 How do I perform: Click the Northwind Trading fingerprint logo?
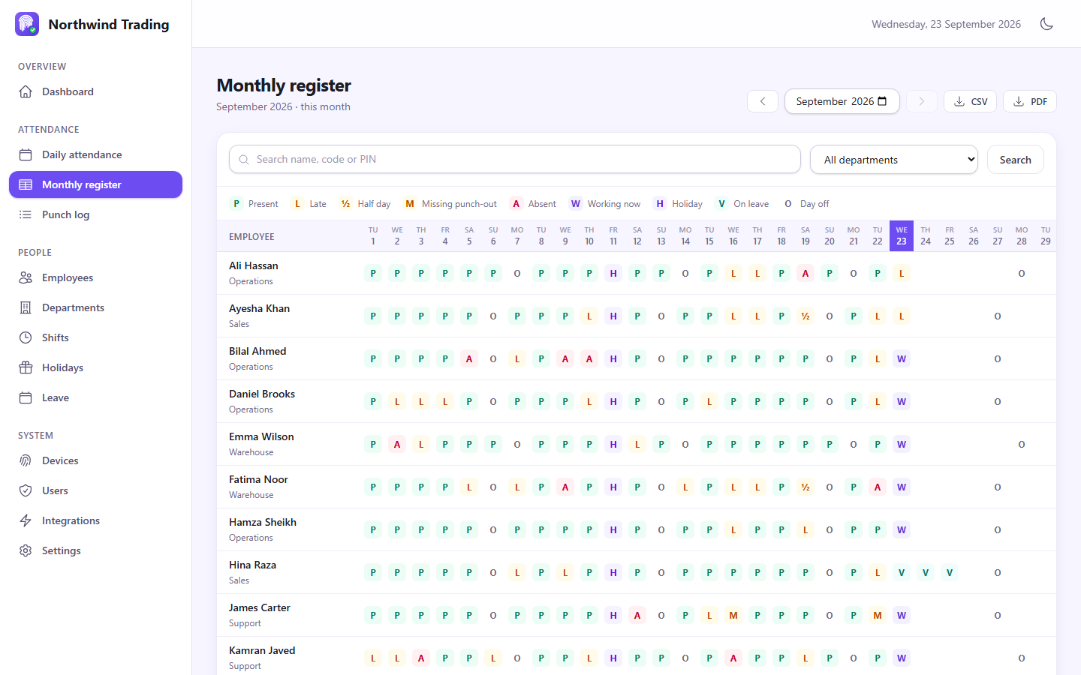click(x=27, y=24)
